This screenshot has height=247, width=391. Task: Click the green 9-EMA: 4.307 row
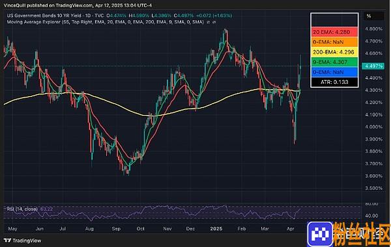click(334, 62)
